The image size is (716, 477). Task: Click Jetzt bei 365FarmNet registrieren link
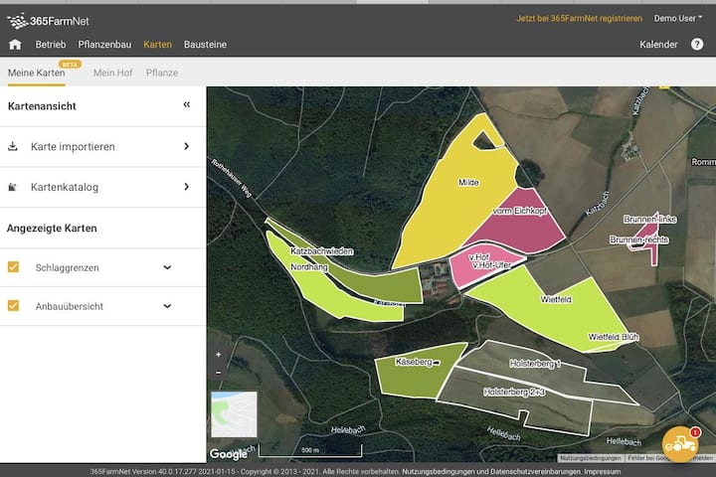pyautogui.click(x=579, y=18)
